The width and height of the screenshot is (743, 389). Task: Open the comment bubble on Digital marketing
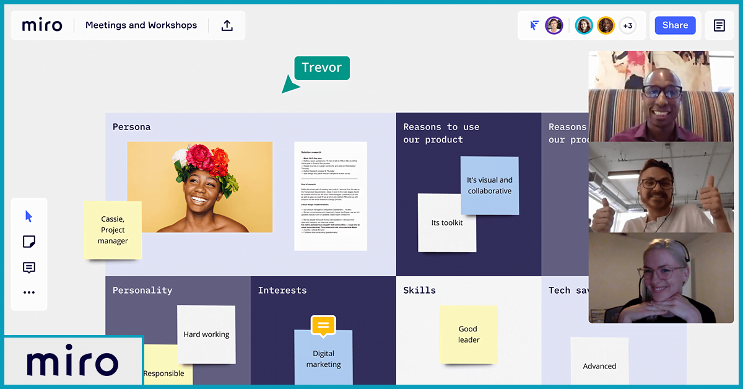pos(323,325)
